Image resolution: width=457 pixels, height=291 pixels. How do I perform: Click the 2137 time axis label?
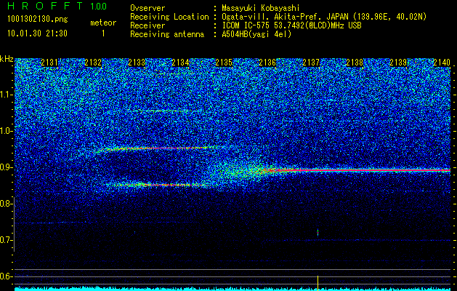(x=311, y=62)
